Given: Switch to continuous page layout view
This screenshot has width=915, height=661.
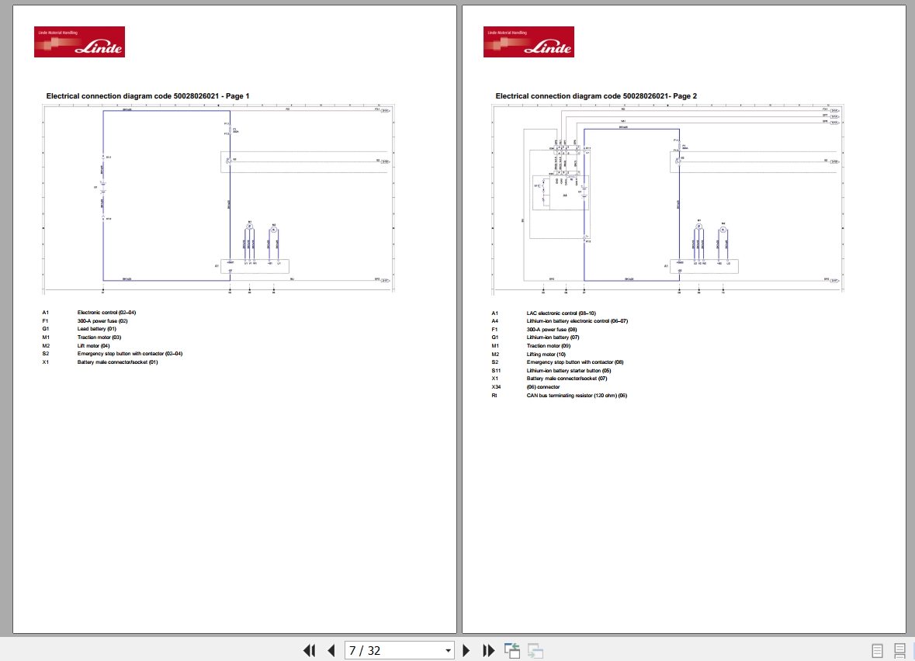Looking at the screenshot, I should tap(899, 650).
